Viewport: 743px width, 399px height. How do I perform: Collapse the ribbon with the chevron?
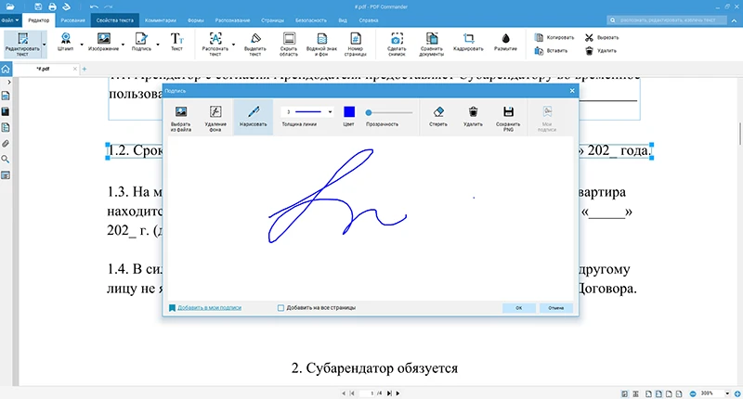click(x=735, y=20)
